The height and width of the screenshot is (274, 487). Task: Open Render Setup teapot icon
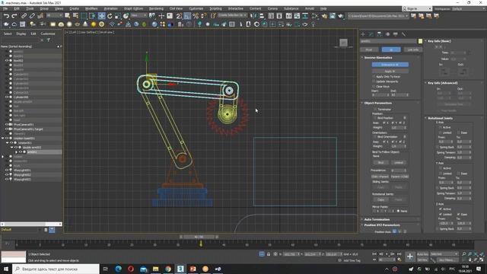click(324, 16)
